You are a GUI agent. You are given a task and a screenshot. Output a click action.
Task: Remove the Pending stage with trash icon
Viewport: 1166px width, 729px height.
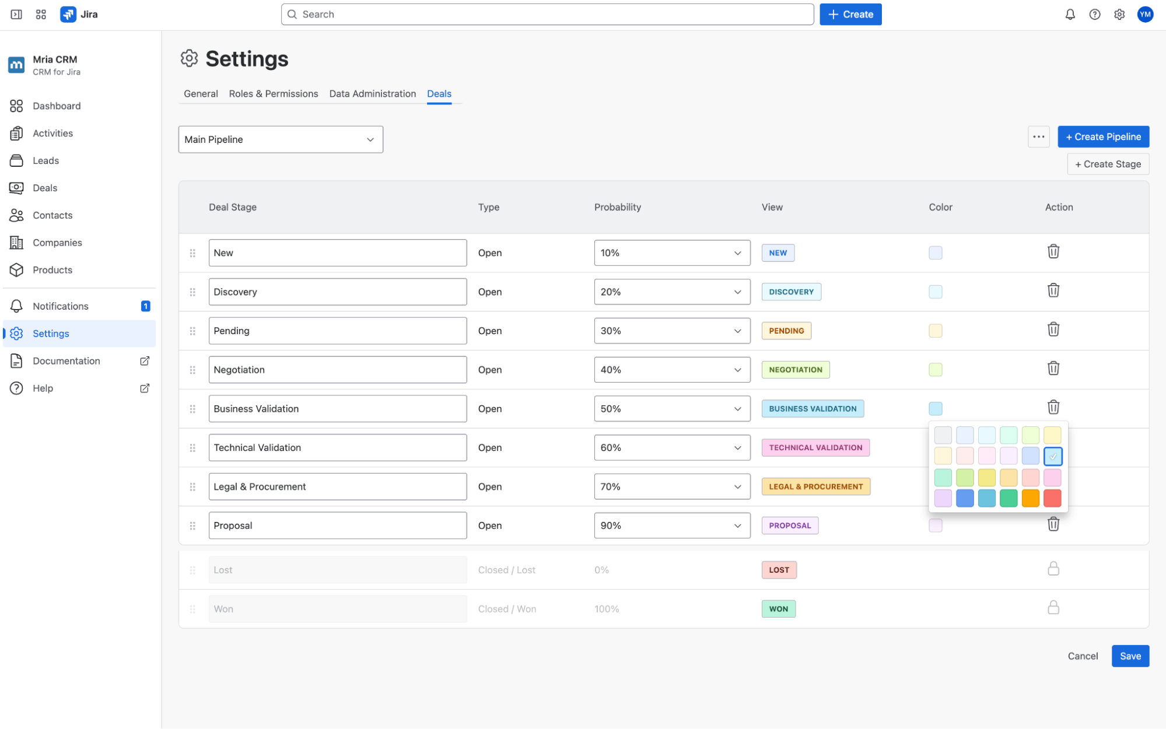point(1053,330)
